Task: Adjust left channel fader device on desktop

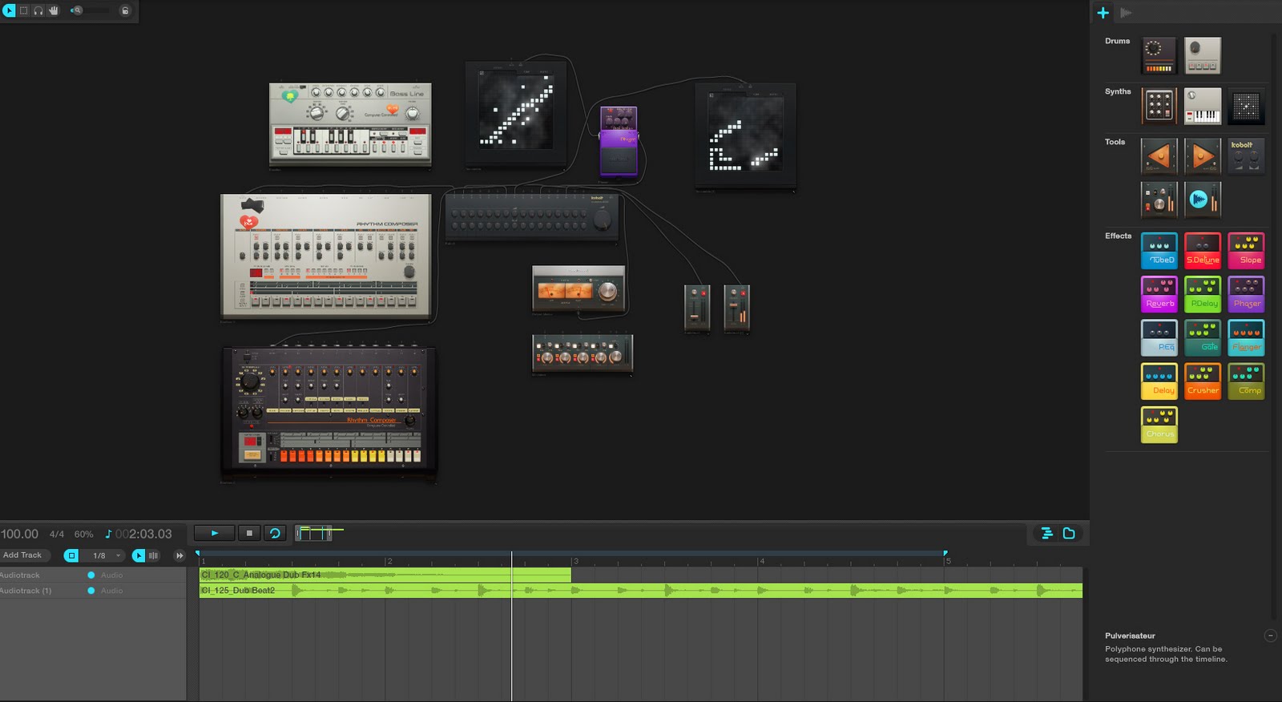Action: coord(697,308)
